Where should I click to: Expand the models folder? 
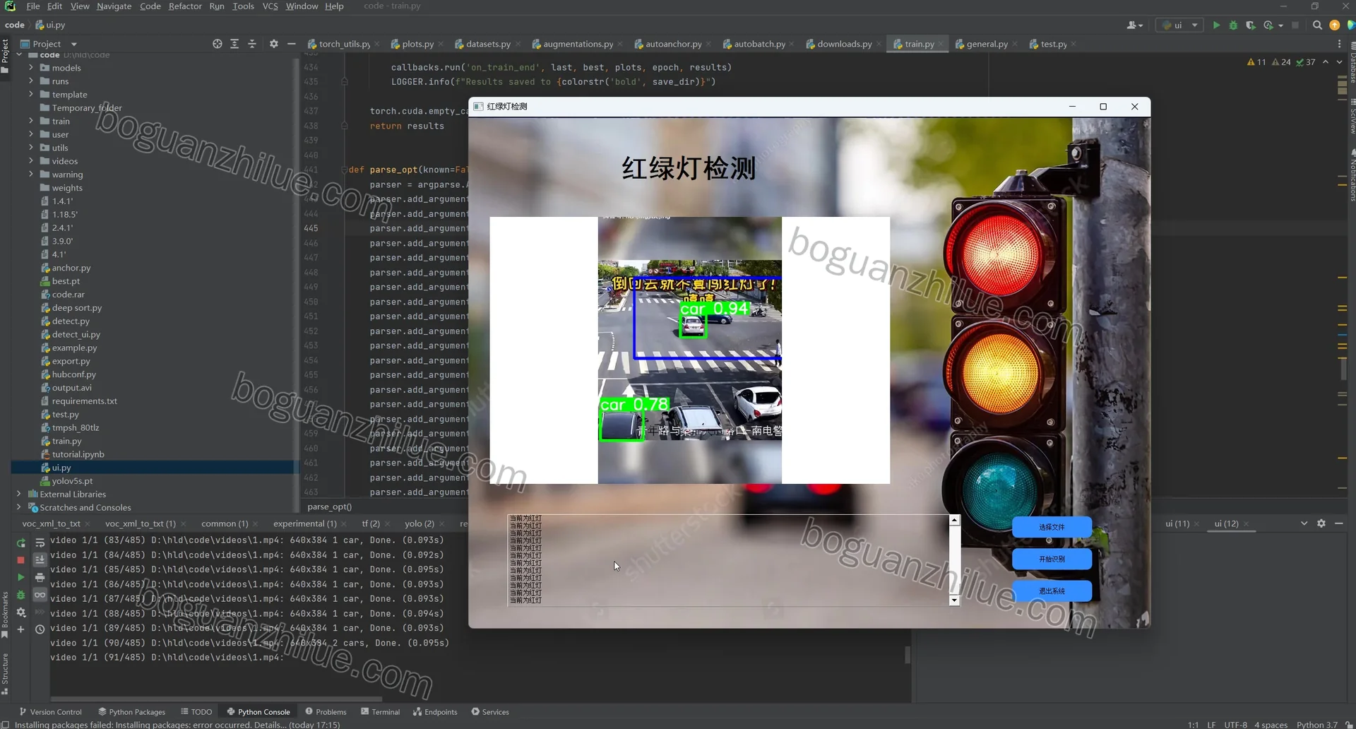pyautogui.click(x=31, y=68)
